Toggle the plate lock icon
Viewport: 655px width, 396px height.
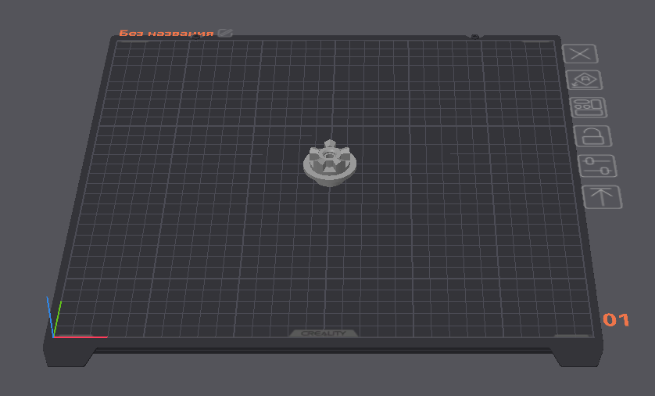point(593,136)
